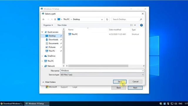Click the file list horizontal scrollbar

[98, 66]
